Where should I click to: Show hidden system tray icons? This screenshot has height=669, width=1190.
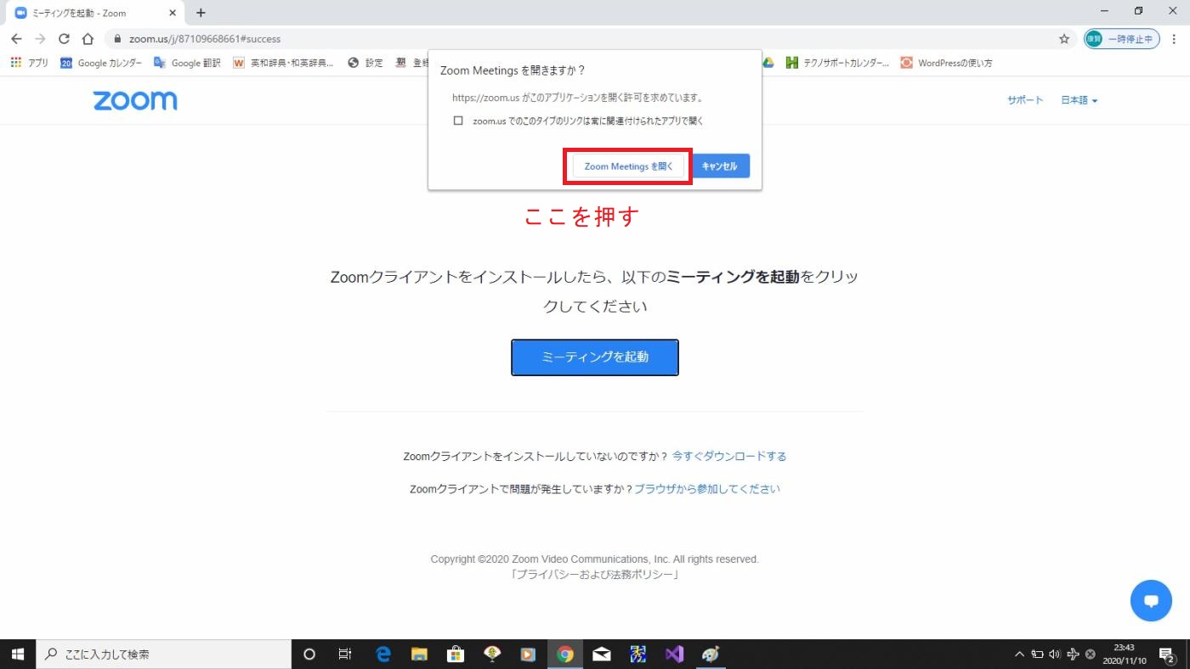point(1020,654)
